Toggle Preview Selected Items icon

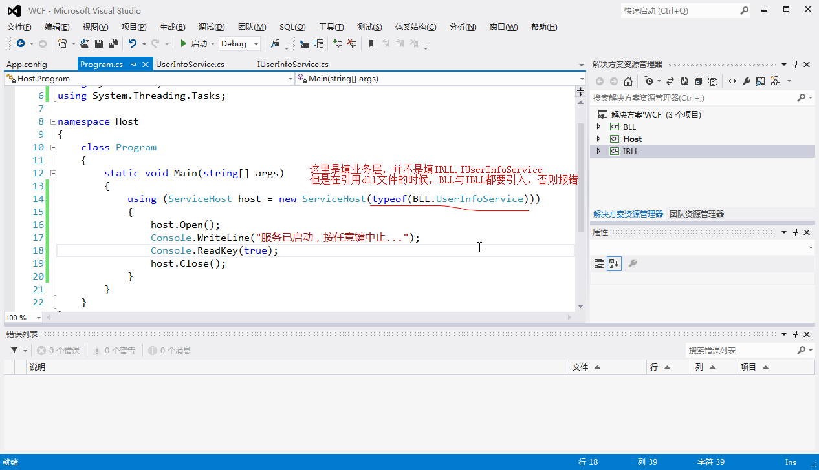(x=761, y=81)
